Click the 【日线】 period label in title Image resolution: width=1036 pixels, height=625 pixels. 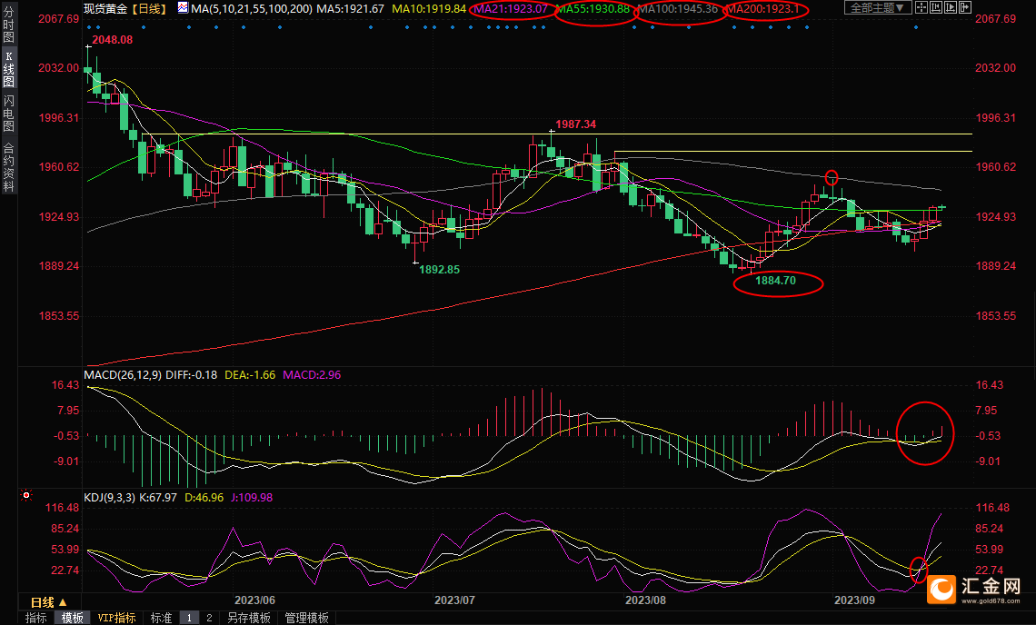pyautogui.click(x=147, y=8)
